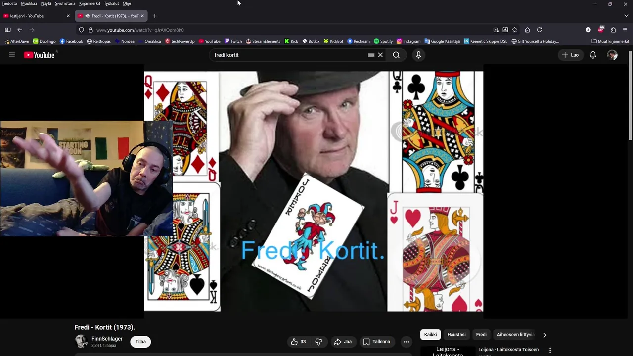Click the video player area
The width and height of the screenshot is (633, 356).
[314, 191]
